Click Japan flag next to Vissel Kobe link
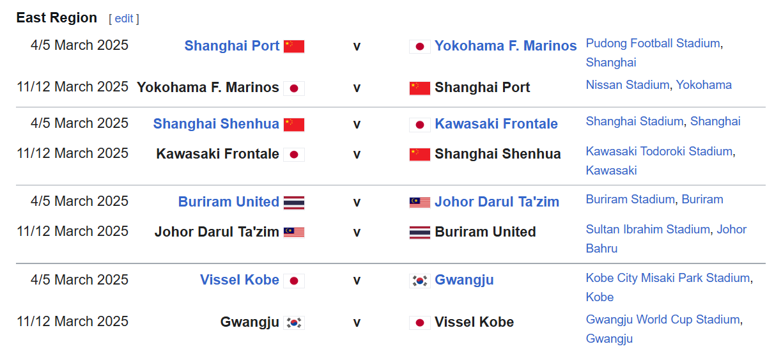 [x=294, y=281]
